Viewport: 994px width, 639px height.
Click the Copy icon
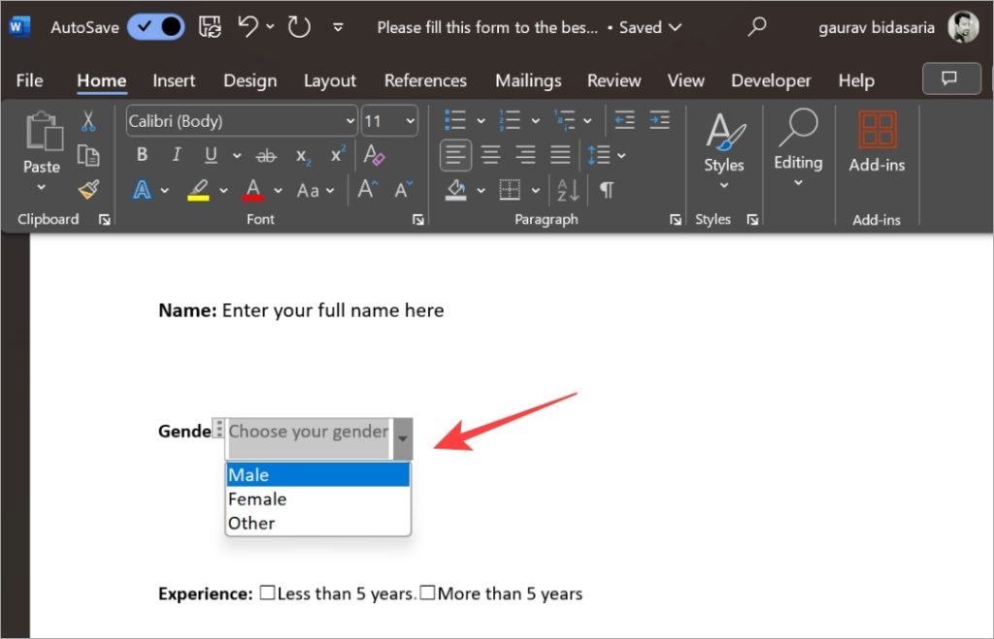click(88, 154)
